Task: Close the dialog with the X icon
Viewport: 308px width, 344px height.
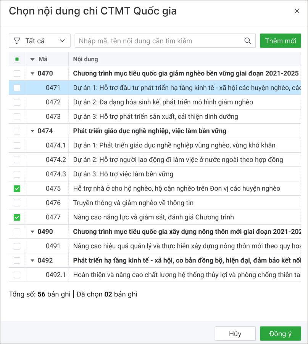Action: tap(297, 11)
